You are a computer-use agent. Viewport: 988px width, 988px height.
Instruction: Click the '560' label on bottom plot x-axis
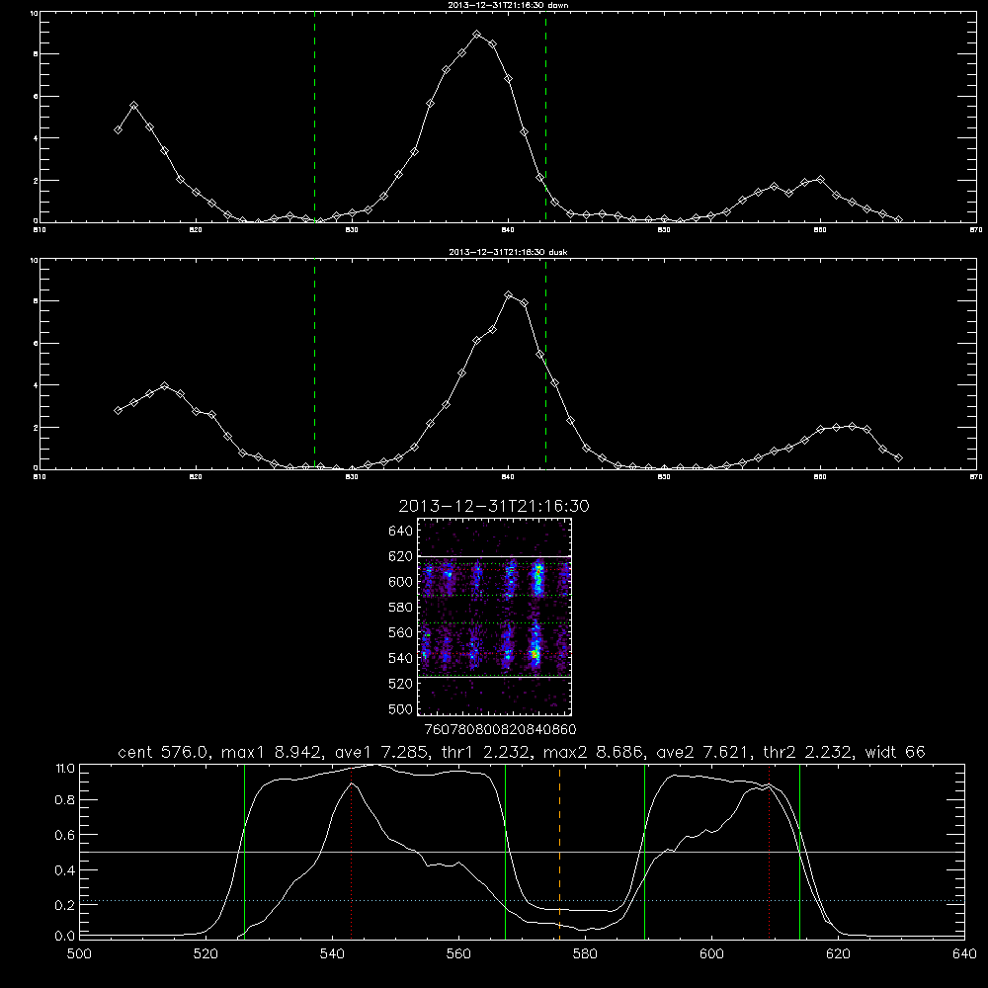click(458, 954)
